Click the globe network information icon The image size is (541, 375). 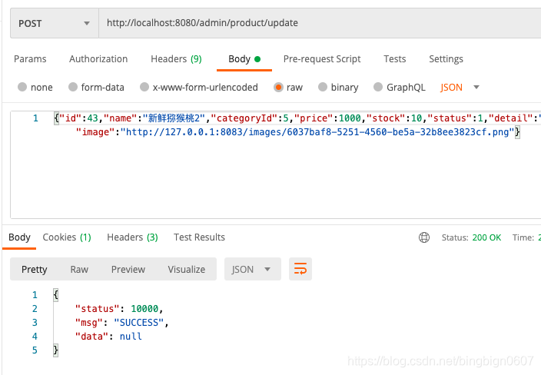coord(424,237)
